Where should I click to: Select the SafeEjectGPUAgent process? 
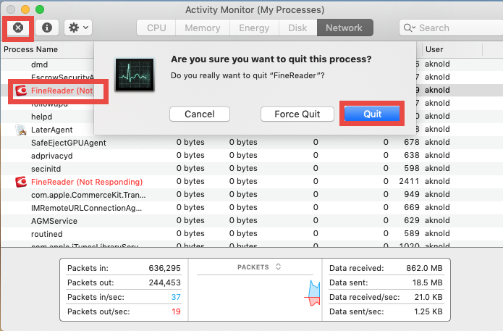pos(68,143)
